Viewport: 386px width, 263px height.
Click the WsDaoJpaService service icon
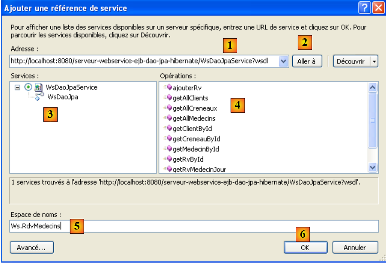(x=38, y=88)
